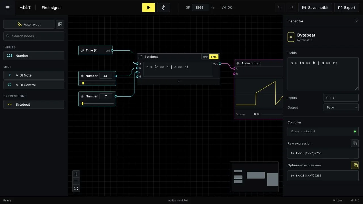This screenshot has height=204, width=363.
Task: Add a Bytebeat expression node from the palette
Action: 34,104
